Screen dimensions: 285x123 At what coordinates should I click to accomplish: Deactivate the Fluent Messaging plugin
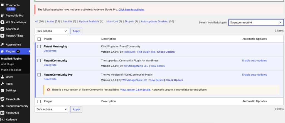tap(50, 51)
